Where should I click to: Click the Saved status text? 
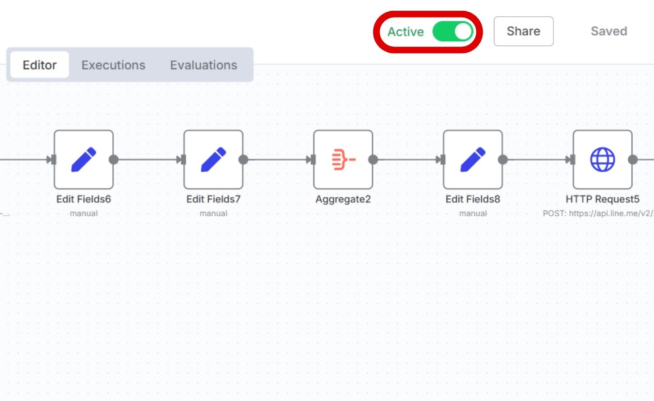(x=608, y=31)
